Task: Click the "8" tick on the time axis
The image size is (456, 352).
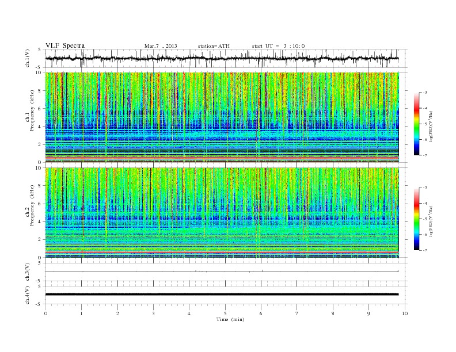Action: coord(333,313)
